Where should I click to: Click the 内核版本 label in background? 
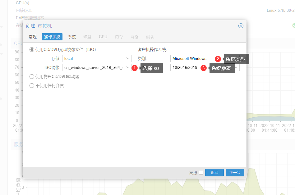click(24, 10)
